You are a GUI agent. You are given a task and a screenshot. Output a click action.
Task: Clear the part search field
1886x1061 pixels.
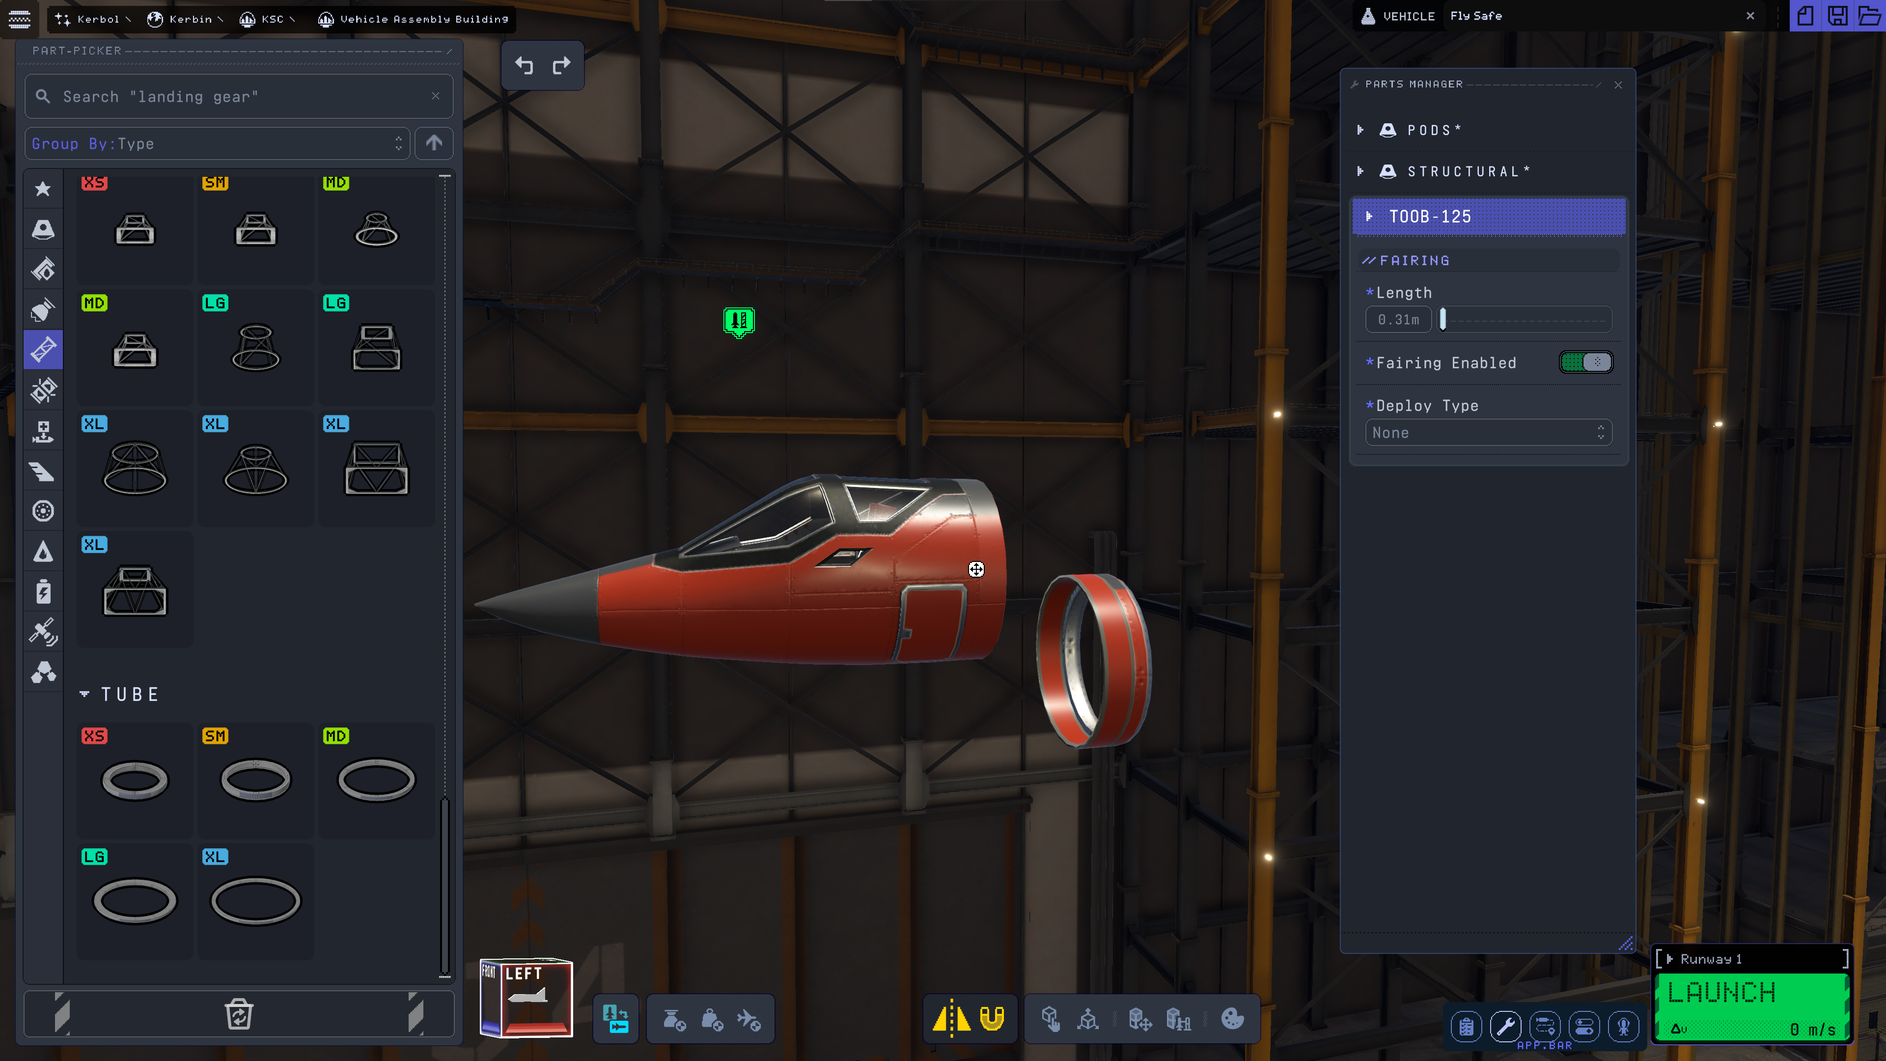436,96
